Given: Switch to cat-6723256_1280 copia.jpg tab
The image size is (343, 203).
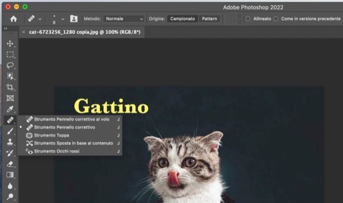Looking at the screenshot, I should pos(85,32).
